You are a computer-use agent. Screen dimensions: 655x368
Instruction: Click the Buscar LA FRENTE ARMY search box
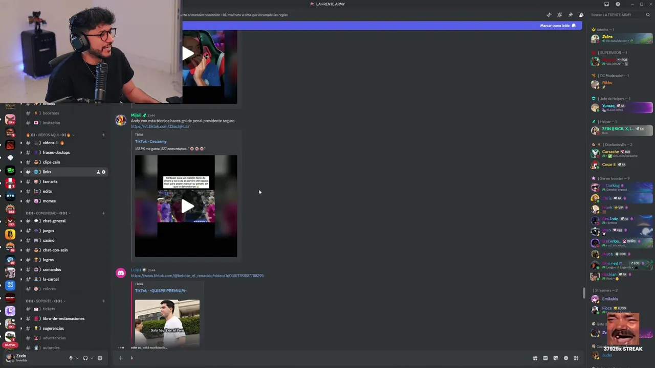620,15
